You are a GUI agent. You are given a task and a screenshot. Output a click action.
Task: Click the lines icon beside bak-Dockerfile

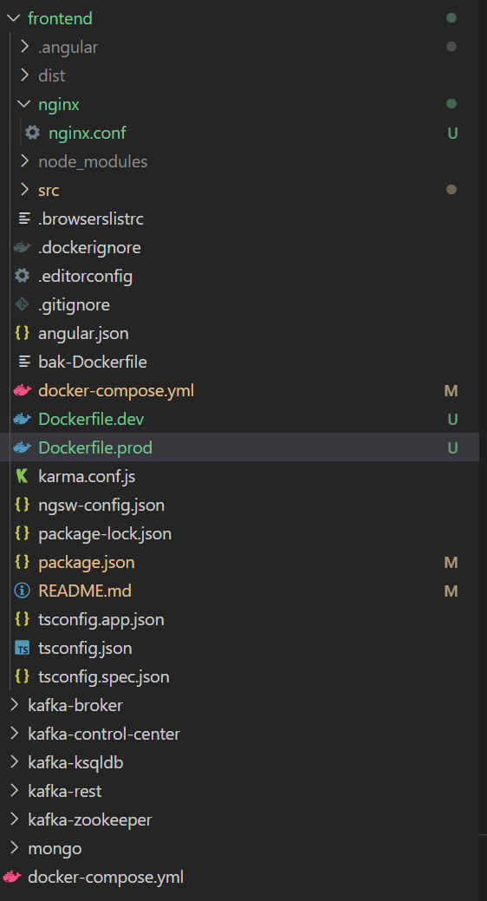click(x=23, y=362)
